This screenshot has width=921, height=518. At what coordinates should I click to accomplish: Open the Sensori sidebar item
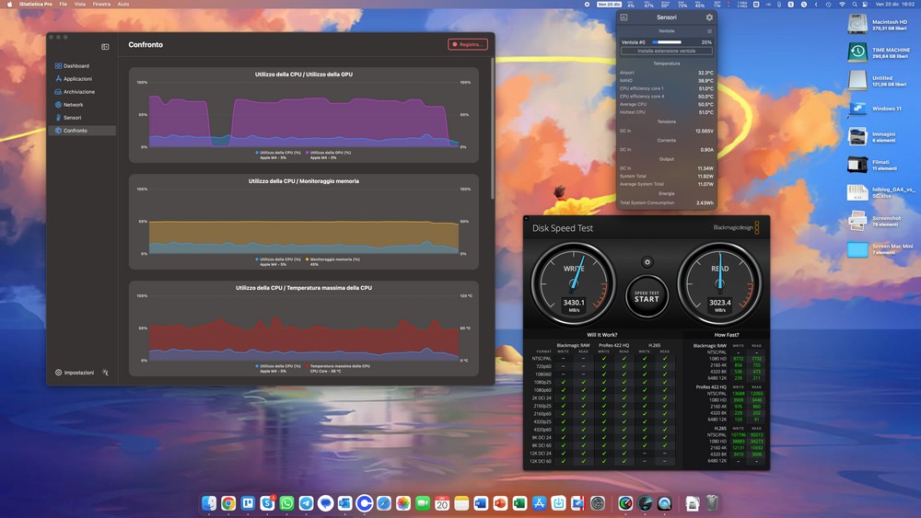pos(72,118)
